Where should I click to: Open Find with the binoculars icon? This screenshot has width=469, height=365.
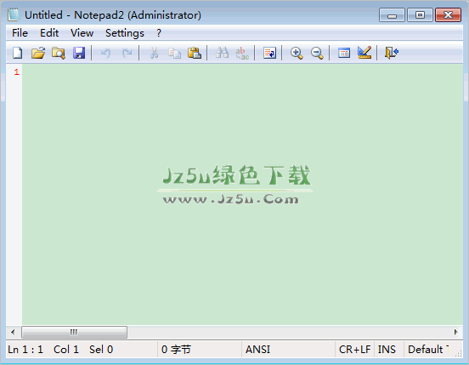pyautogui.click(x=223, y=53)
